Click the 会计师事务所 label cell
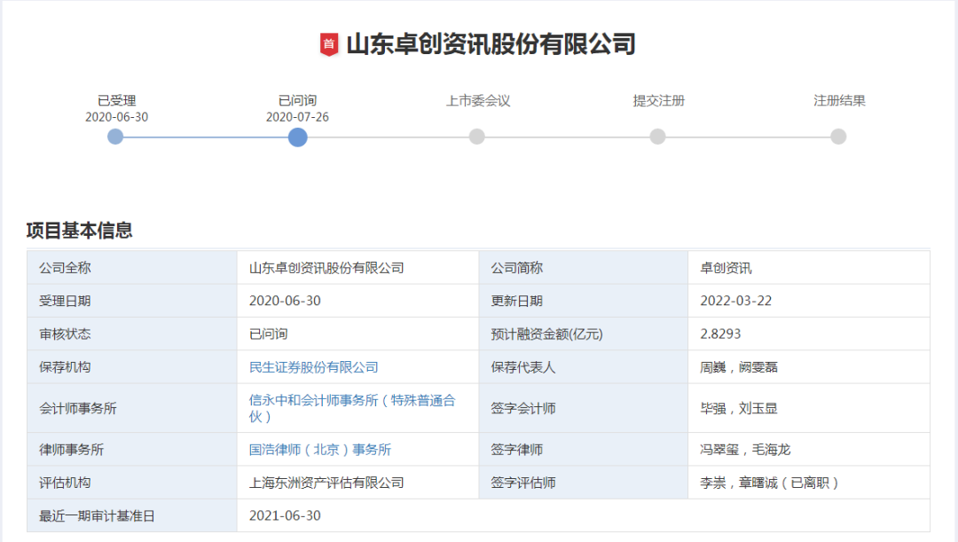The width and height of the screenshot is (958, 542). click(x=132, y=408)
